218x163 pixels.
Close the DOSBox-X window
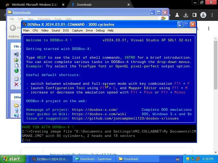(x=193, y=24)
